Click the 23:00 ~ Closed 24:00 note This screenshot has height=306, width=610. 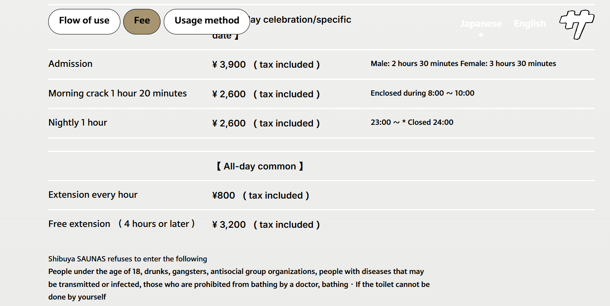pyautogui.click(x=412, y=122)
